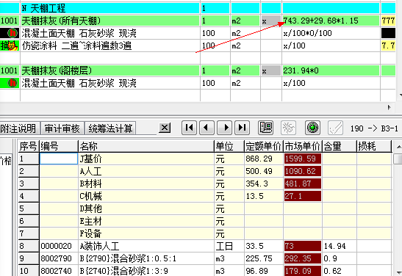Viewport: 402px width, 276px height.
Task: Click the greyed bug icon in toolbar
Action: (x=288, y=128)
